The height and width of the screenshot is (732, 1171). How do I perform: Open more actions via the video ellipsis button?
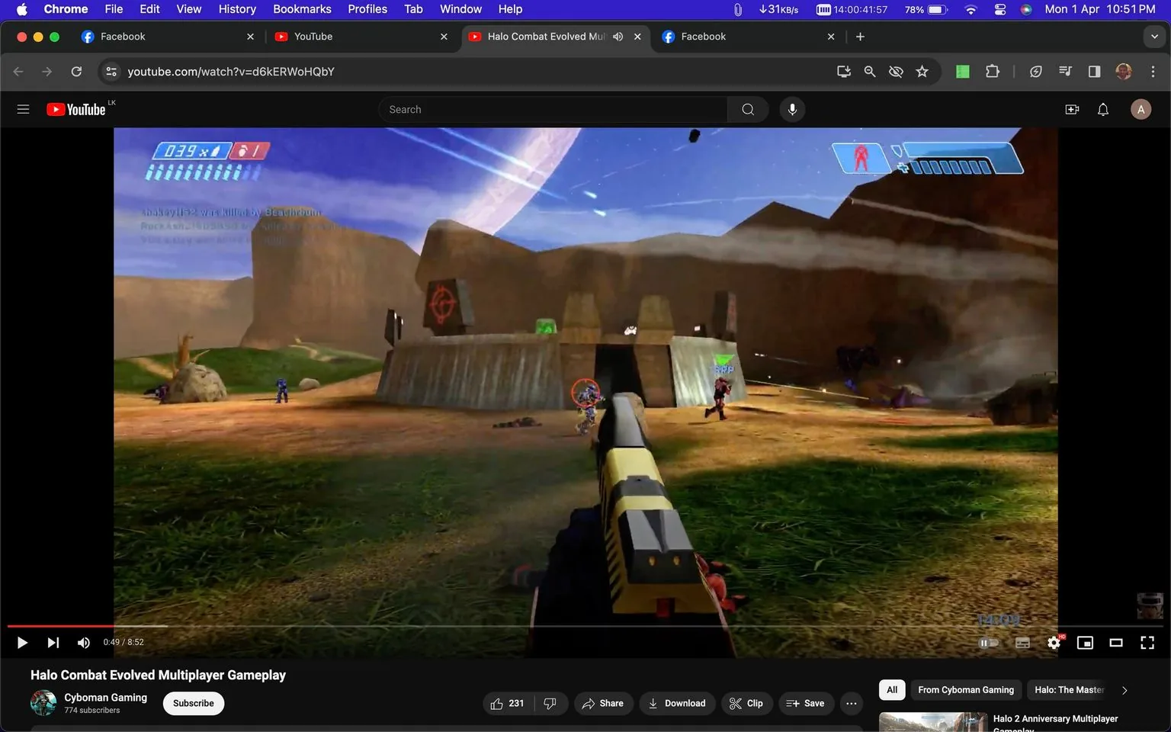pos(851,703)
